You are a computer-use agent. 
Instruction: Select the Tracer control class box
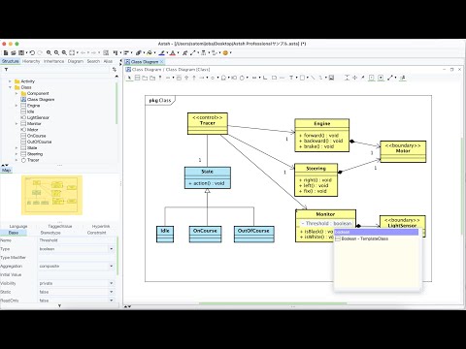pyautogui.click(x=208, y=123)
